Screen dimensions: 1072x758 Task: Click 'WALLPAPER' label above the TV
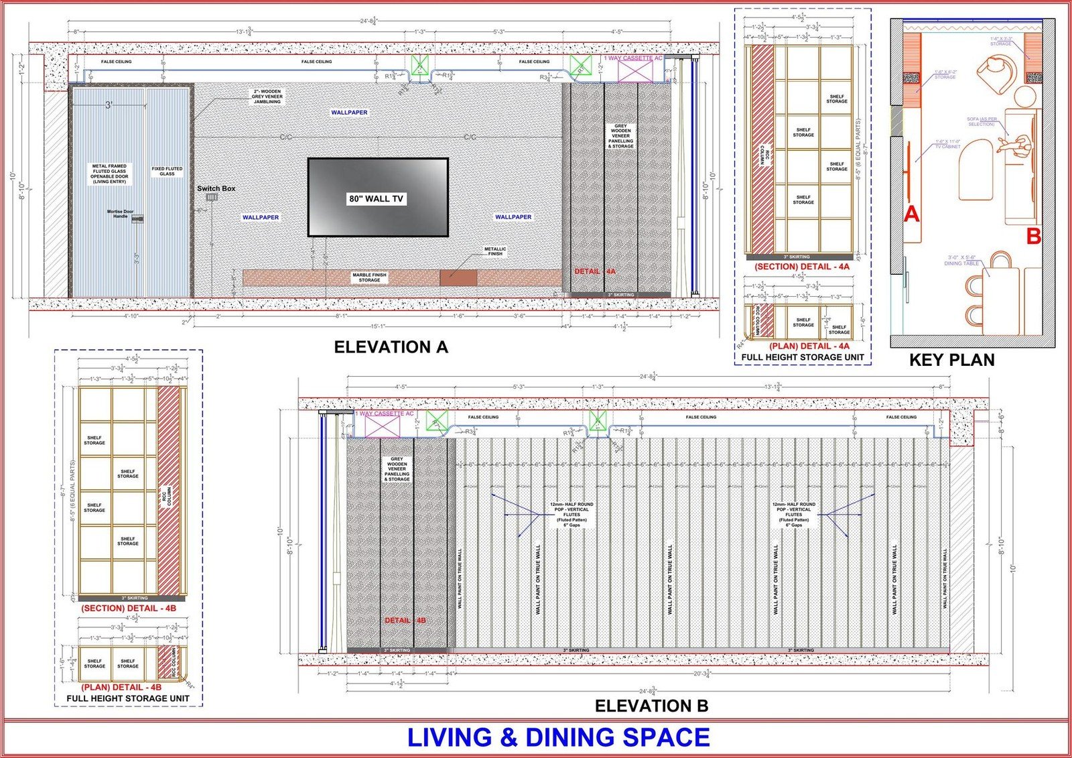349,113
